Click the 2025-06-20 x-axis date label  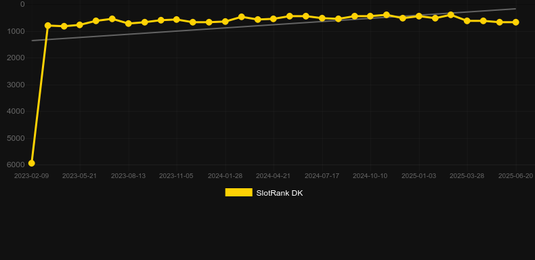click(x=515, y=176)
